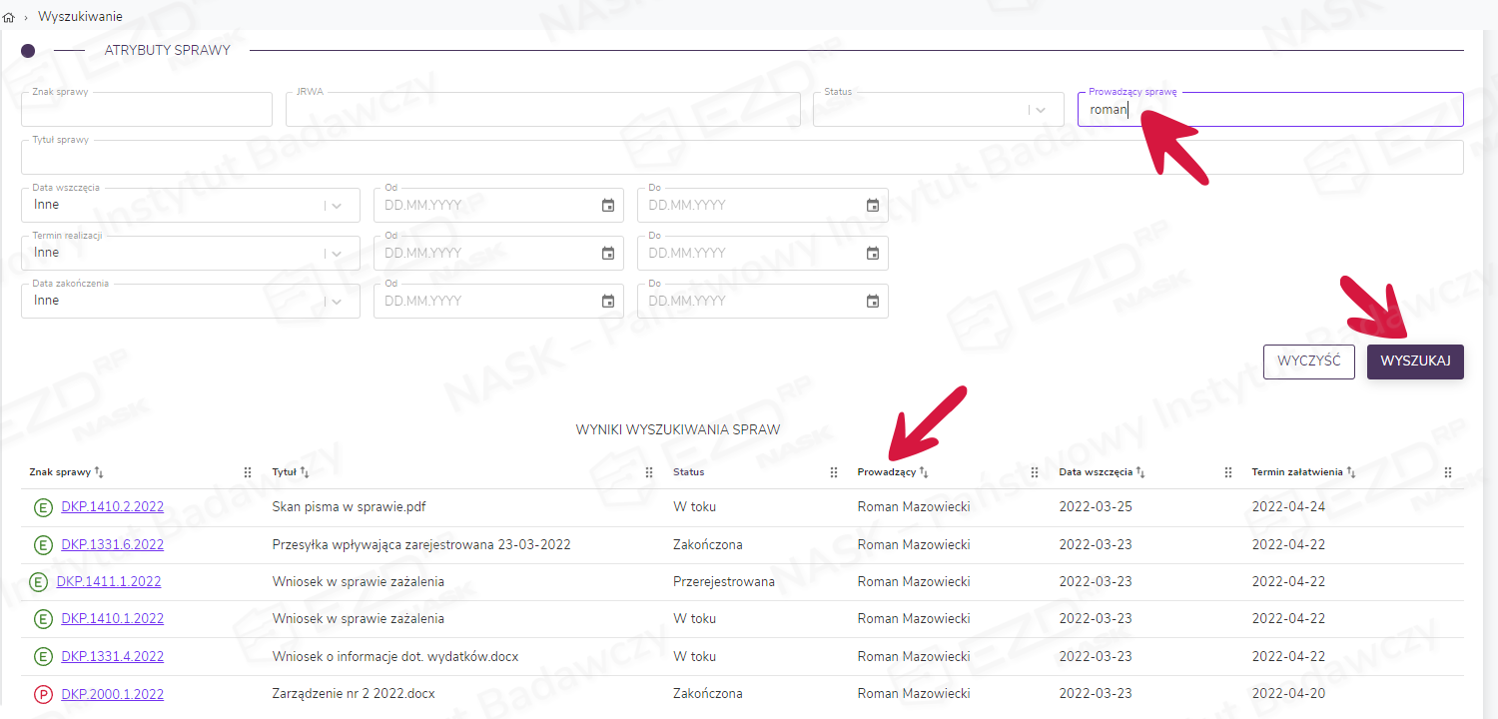Sort results by Prowadzący column
Image resolution: width=1498 pixels, height=719 pixels.
click(x=924, y=472)
